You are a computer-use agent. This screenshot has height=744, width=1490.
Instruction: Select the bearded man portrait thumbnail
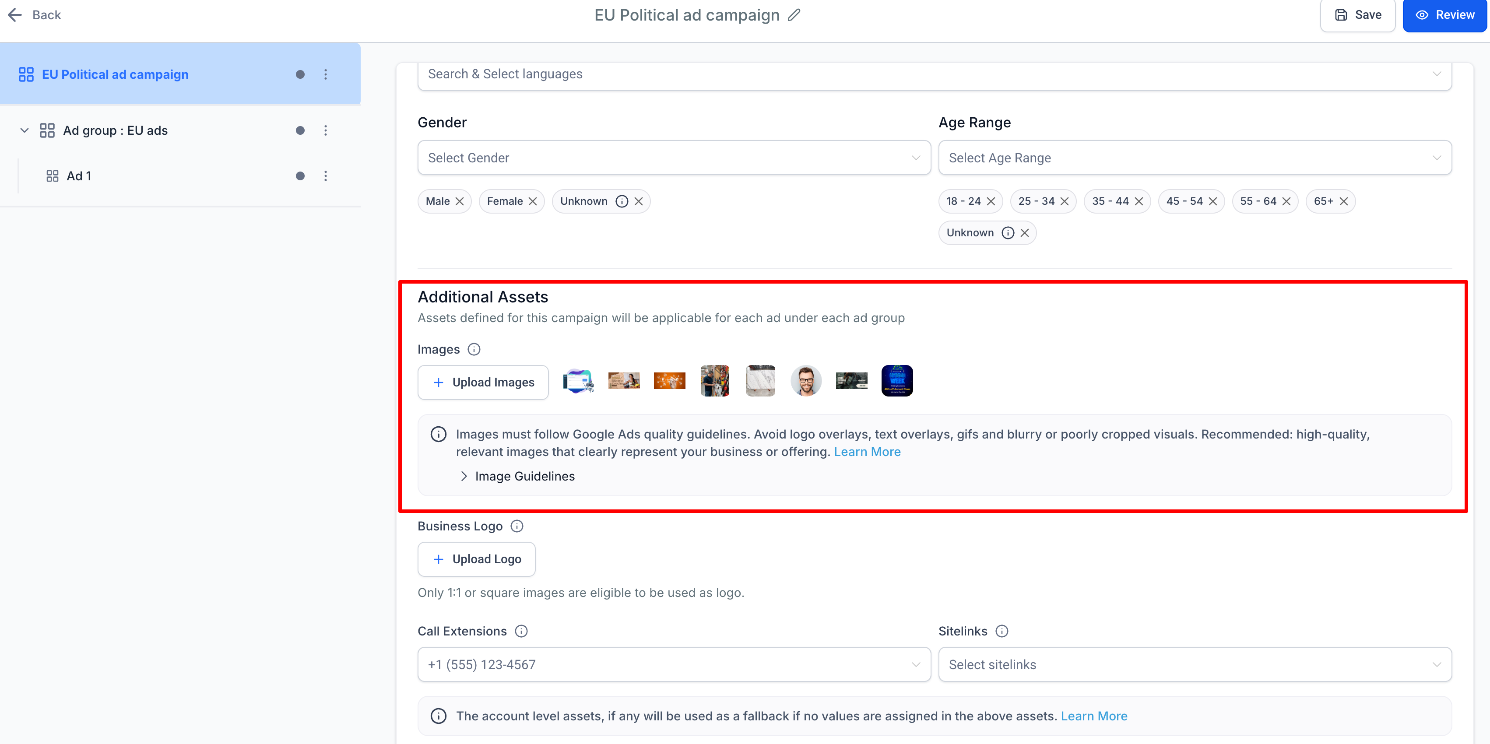coord(806,381)
